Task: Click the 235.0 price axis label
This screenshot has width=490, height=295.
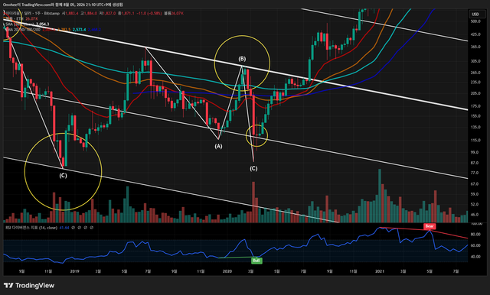Action: tap(475, 83)
